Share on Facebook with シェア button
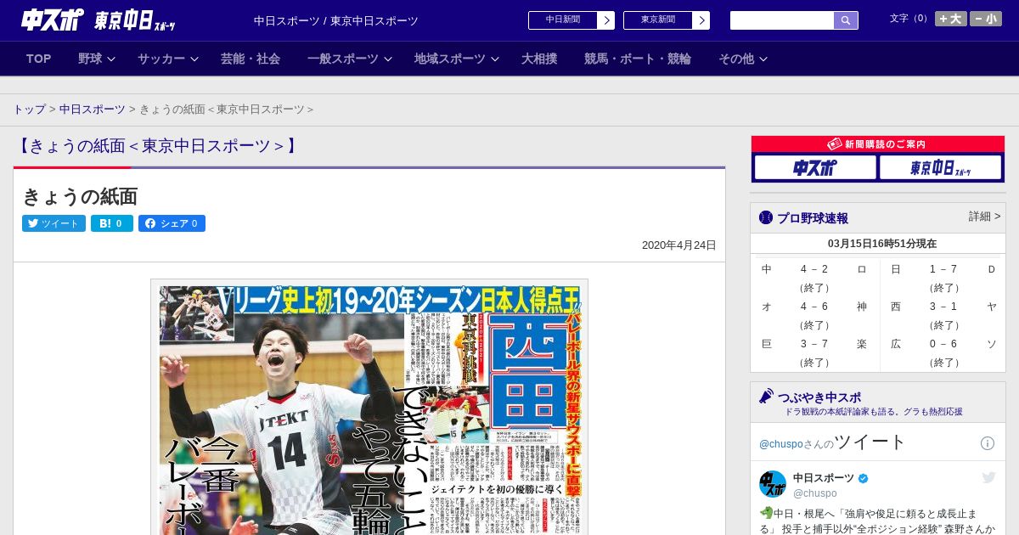This screenshot has width=1019, height=535. 172,223
